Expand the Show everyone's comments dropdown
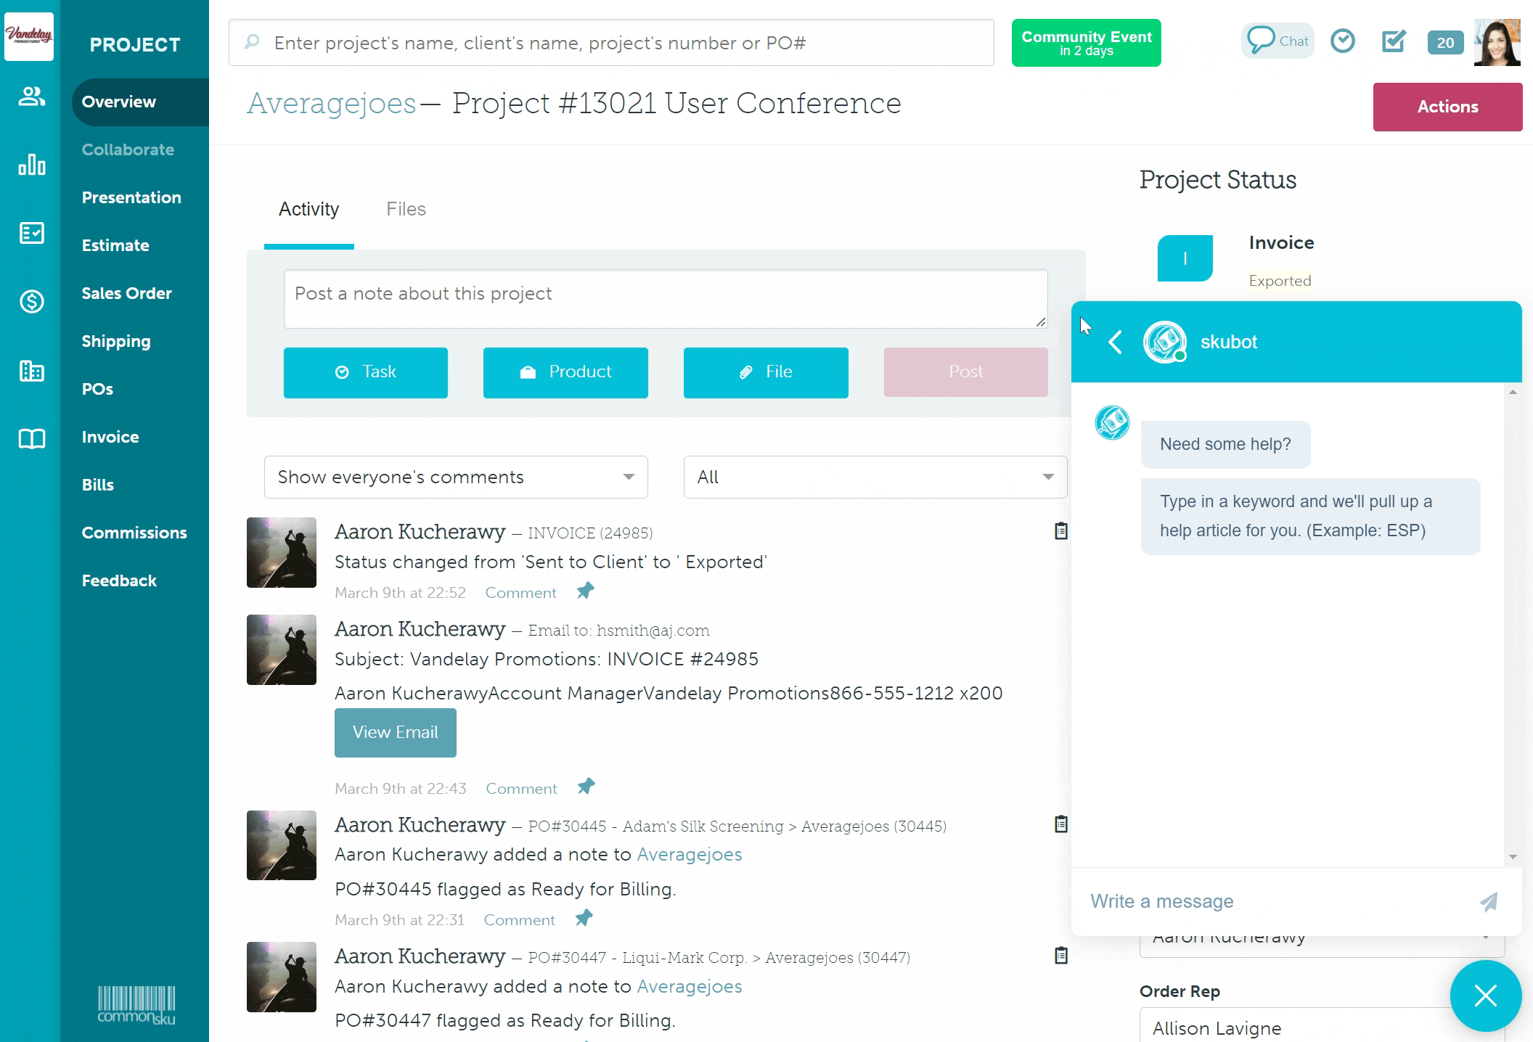The image size is (1533, 1042). point(456,477)
